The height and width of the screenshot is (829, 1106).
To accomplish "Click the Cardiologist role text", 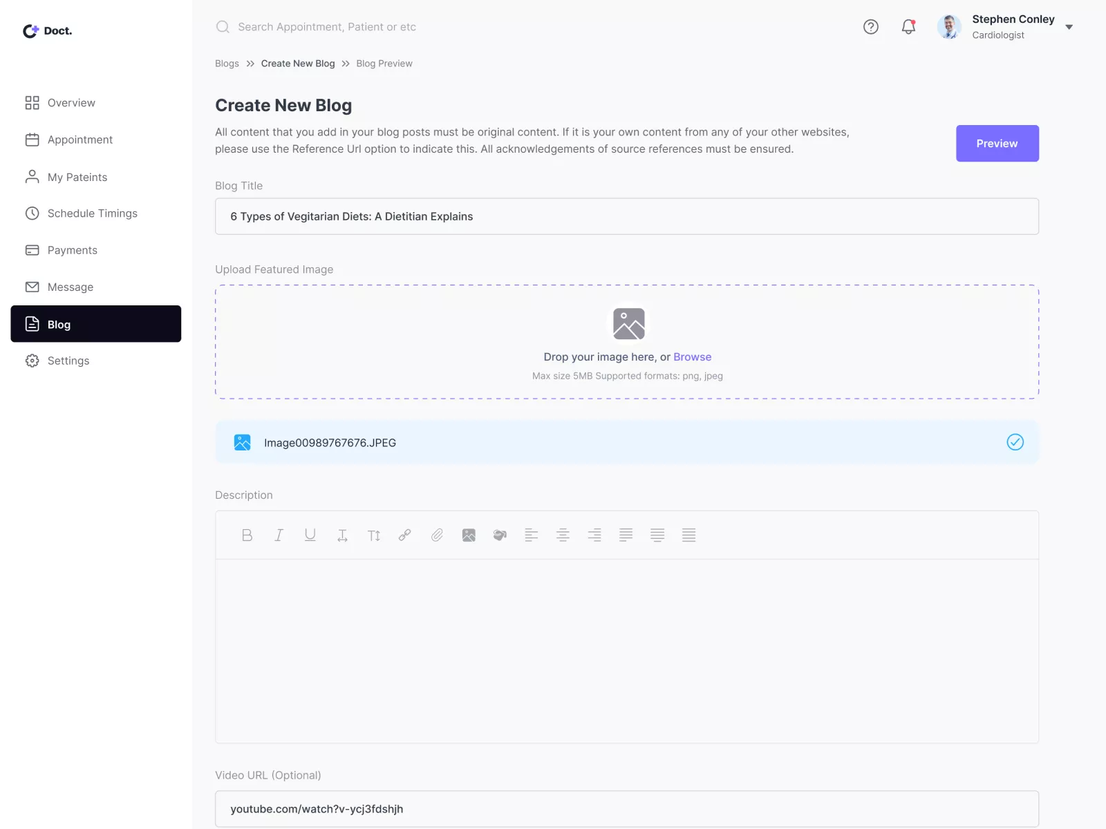I will tap(998, 35).
